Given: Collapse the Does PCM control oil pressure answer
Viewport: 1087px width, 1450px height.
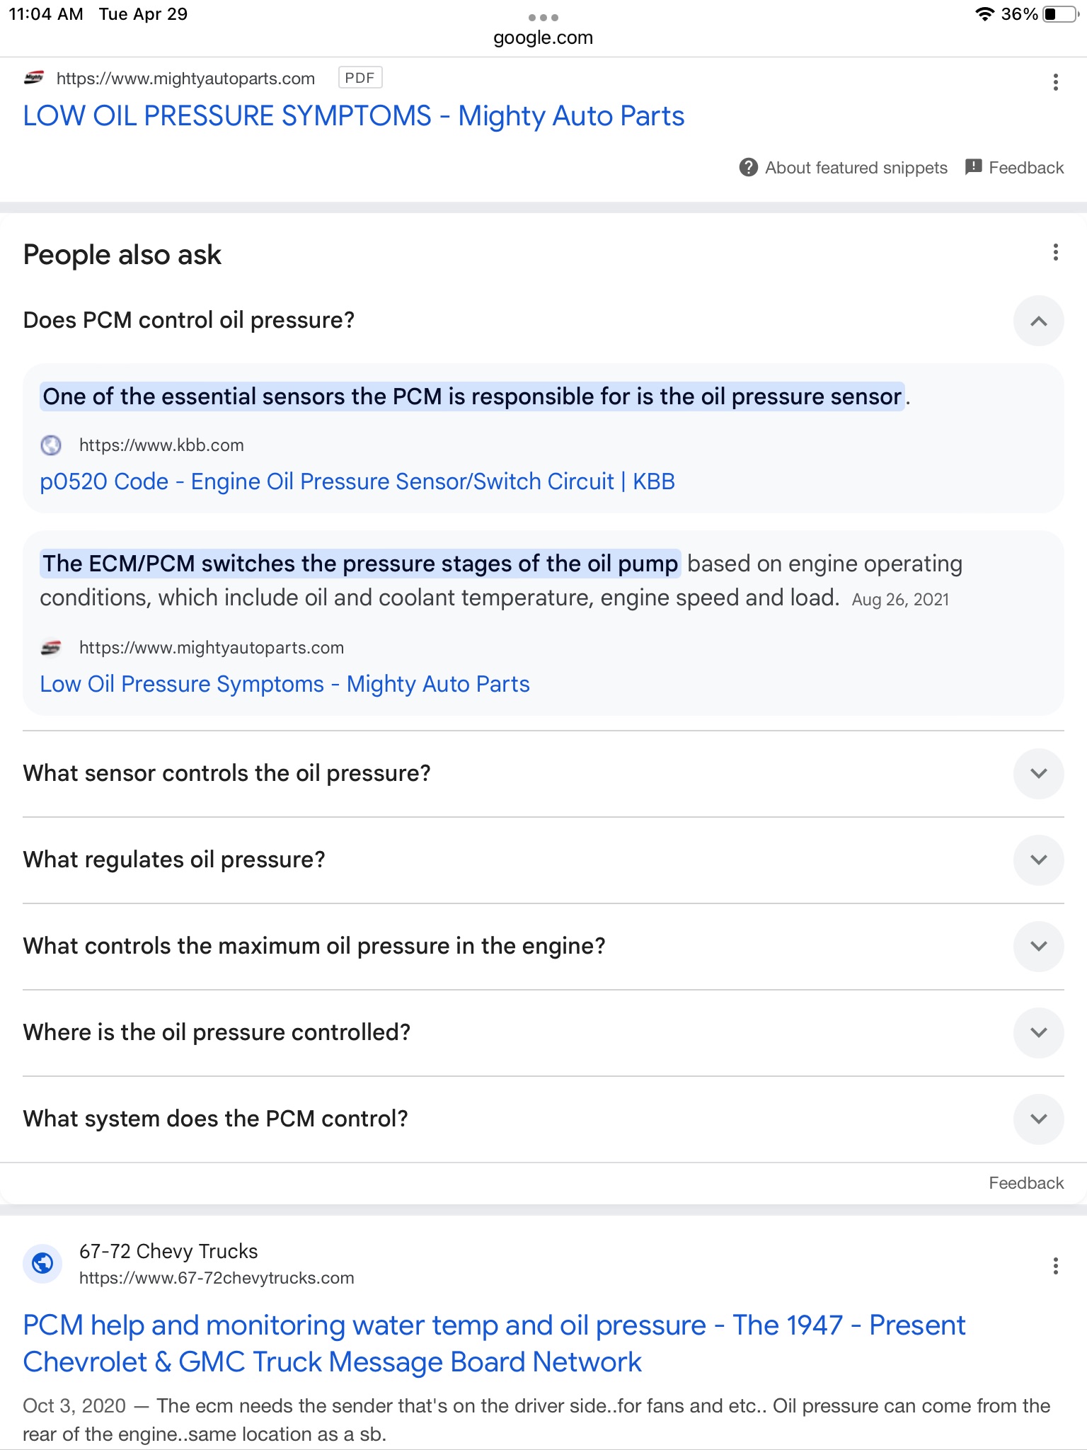Looking at the screenshot, I should (x=1038, y=321).
